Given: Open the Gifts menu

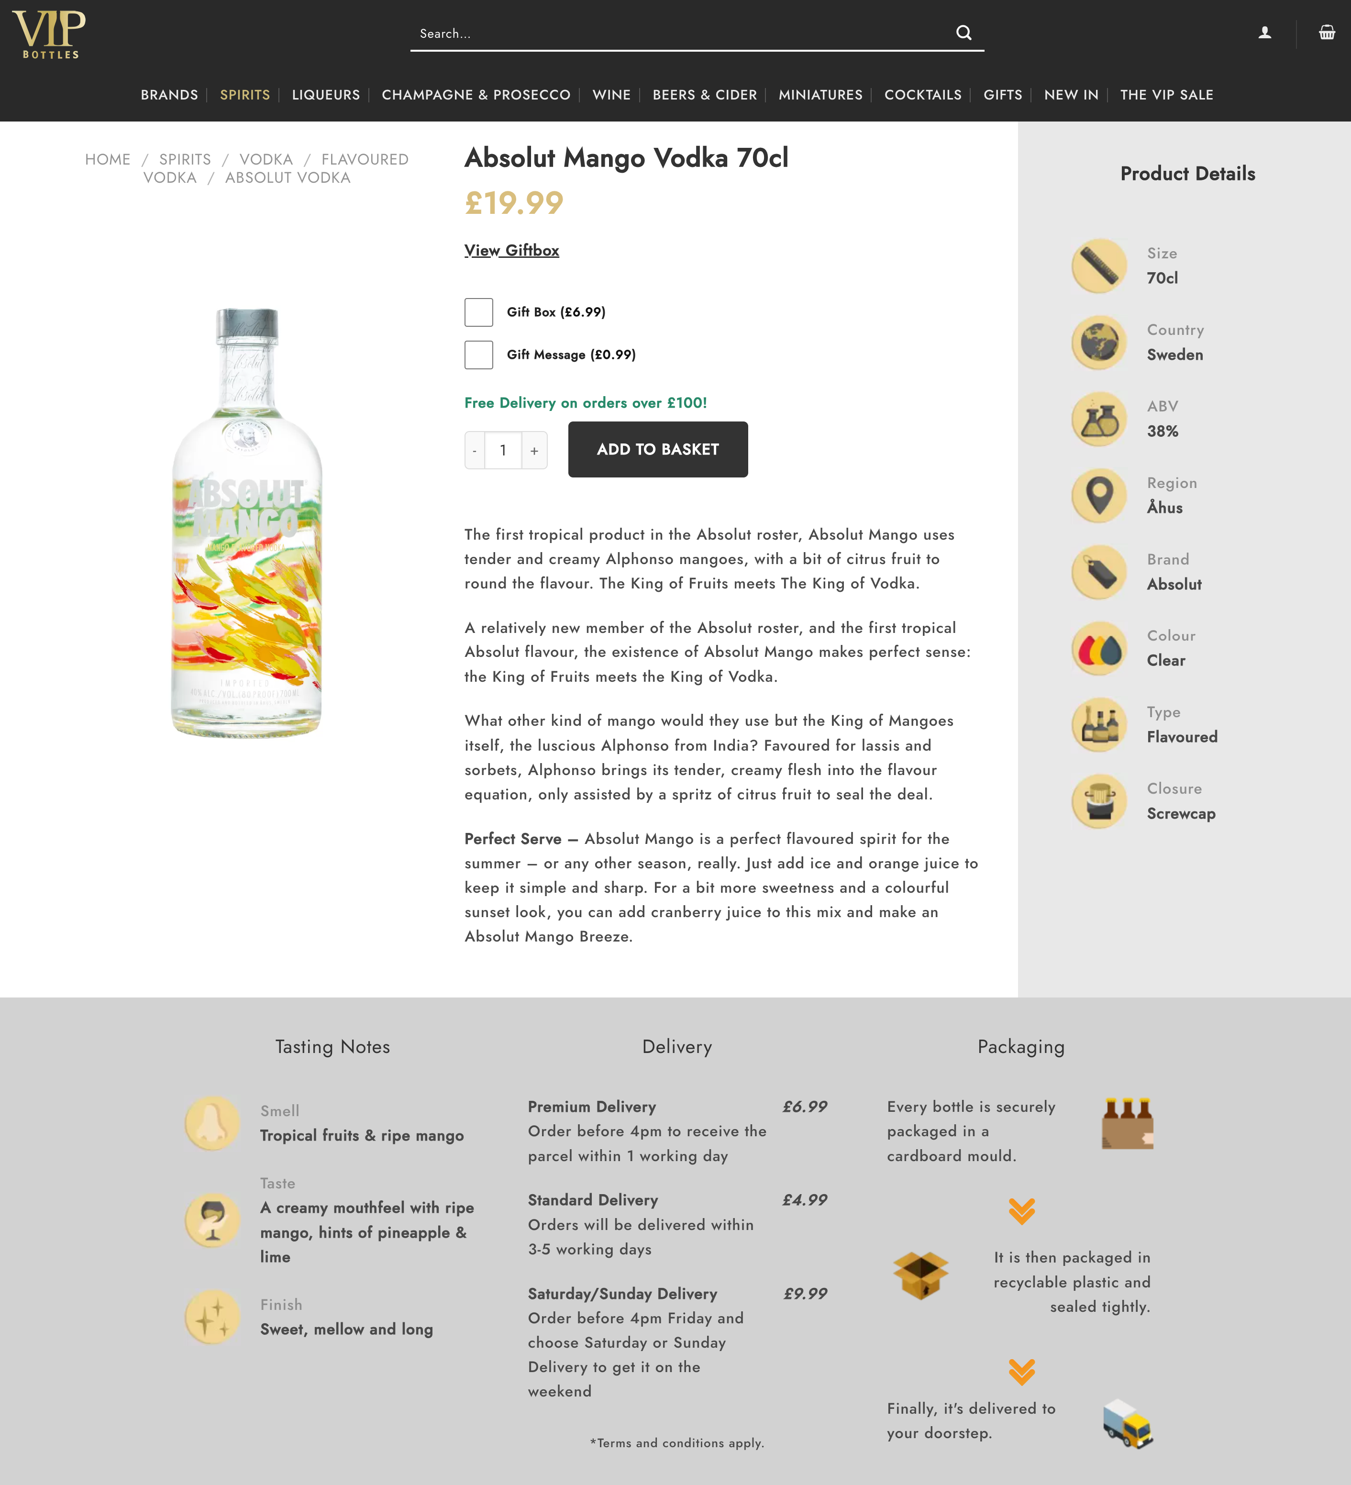Looking at the screenshot, I should (x=1003, y=95).
